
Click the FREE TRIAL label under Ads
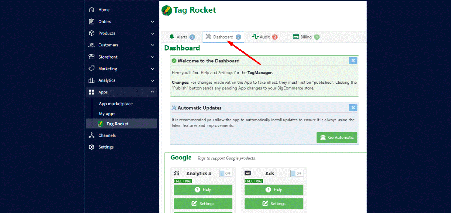[254, 181]
